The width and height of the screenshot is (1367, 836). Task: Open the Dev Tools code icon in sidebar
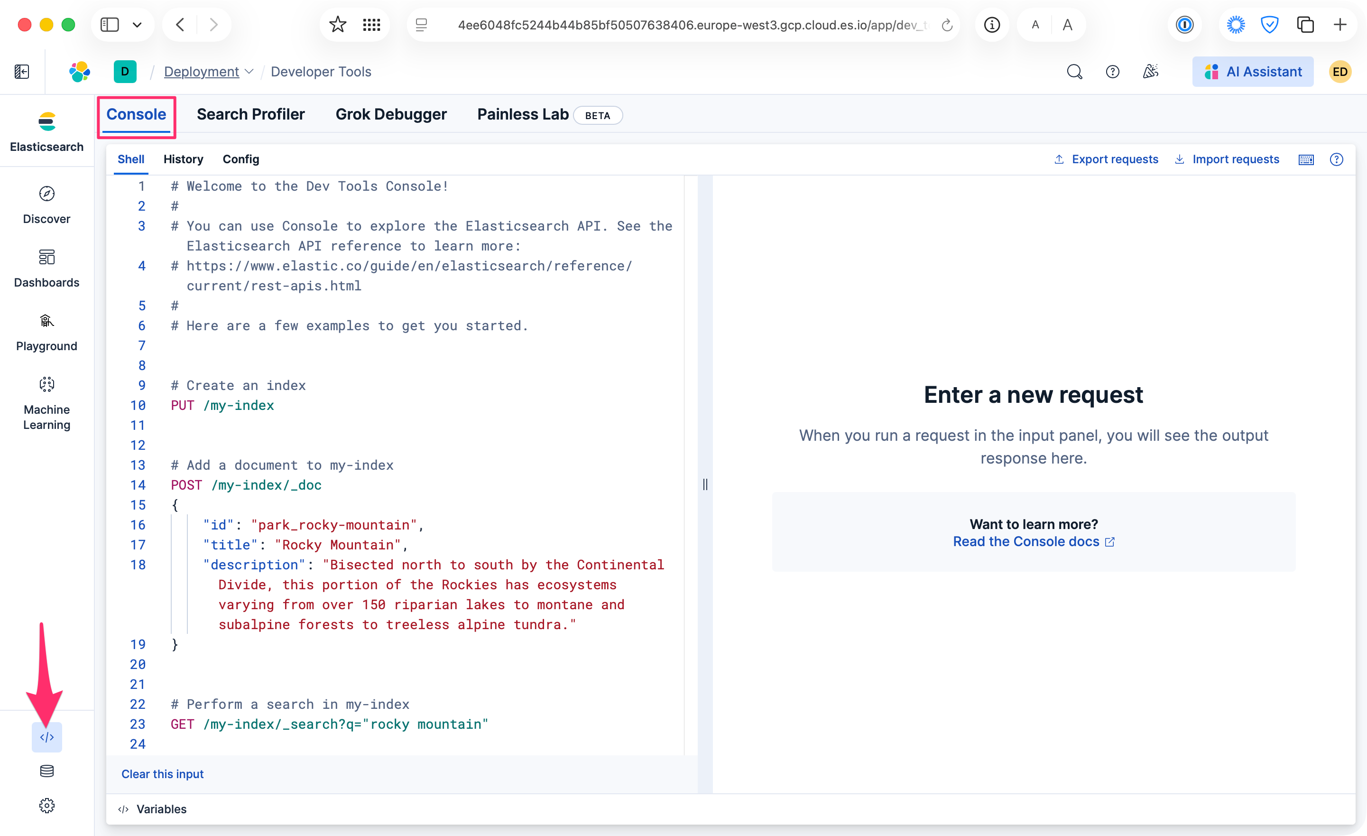tap(46, 737)
